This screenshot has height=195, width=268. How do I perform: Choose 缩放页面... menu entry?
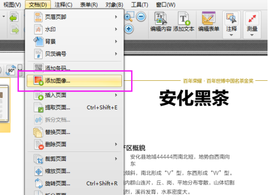pos(74,171)
